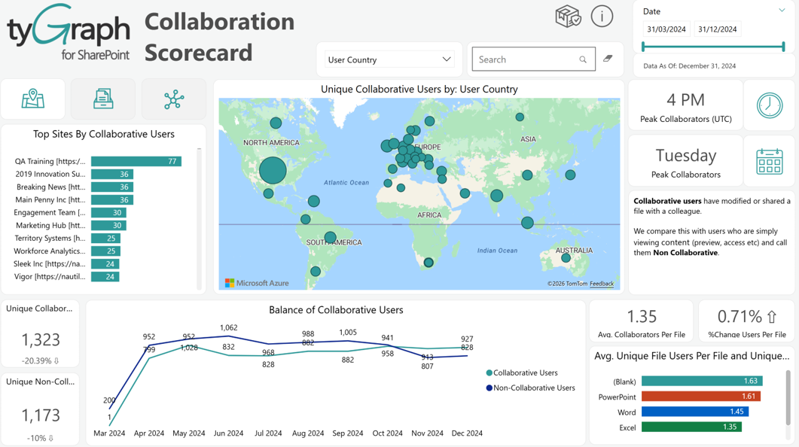Open the User Country dropdown

pos(389,59)
